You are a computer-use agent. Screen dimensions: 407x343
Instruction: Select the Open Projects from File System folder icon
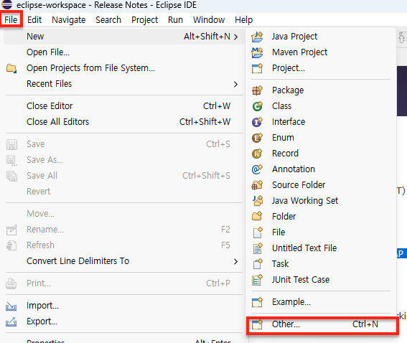11,68
